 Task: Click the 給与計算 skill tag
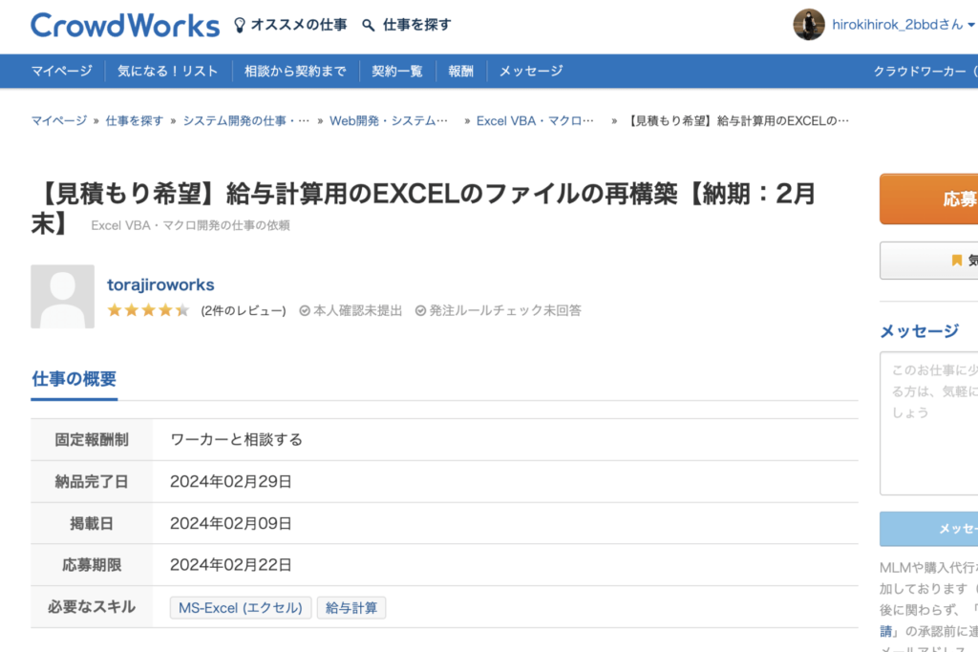click(x=351, y=607)
